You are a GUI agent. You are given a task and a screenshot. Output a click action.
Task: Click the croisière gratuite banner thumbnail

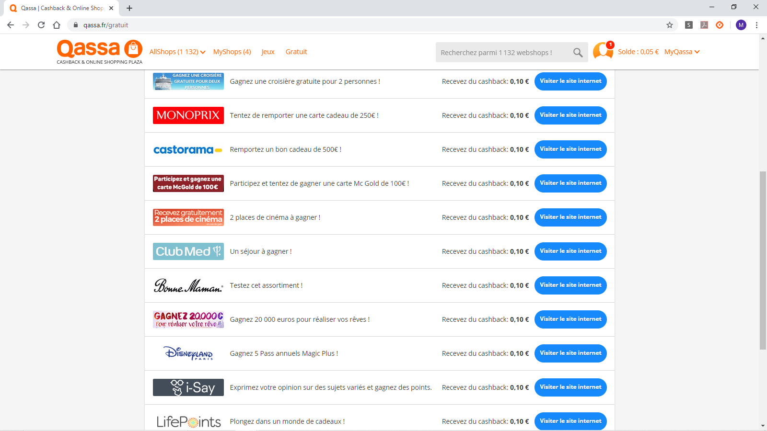click(188, 81)
